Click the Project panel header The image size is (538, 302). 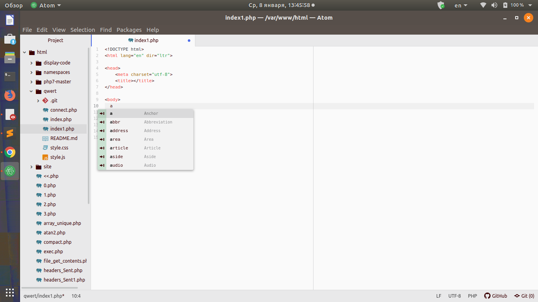coord(56,41)
